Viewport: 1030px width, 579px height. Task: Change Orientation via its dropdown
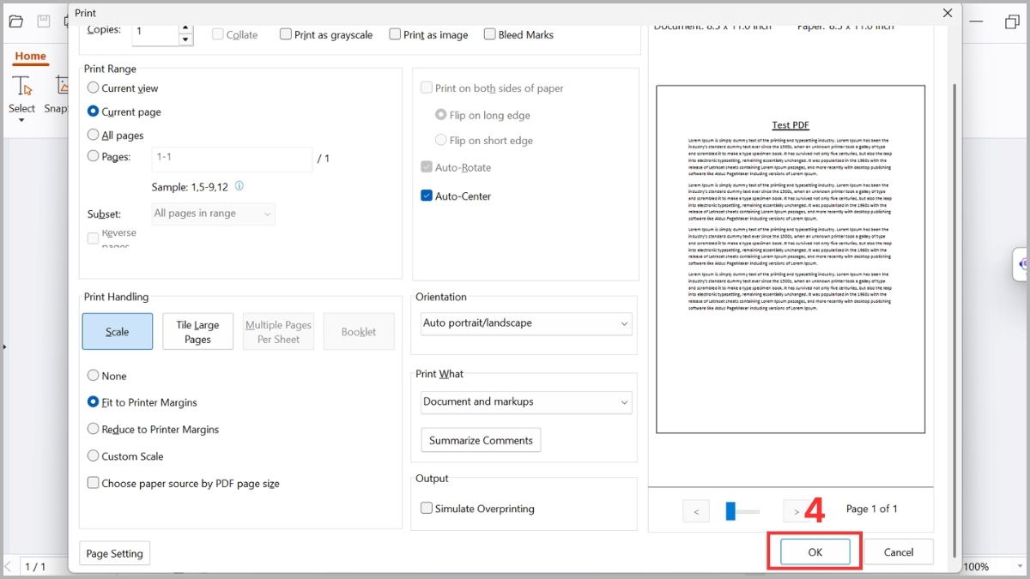coord(525,323)
